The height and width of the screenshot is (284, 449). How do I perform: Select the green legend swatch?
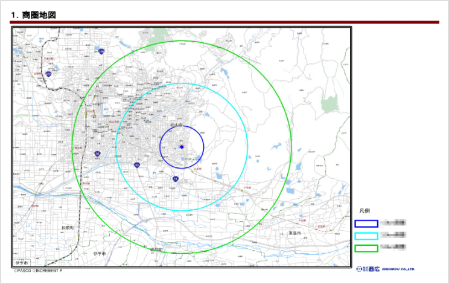click(366, 248)
